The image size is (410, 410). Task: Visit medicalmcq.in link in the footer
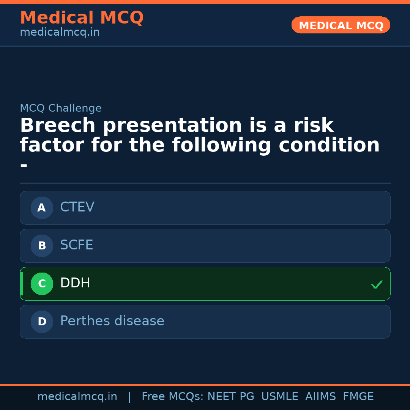[77, 396]
